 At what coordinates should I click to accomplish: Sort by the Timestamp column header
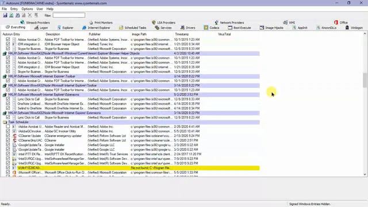coord(182,34)
